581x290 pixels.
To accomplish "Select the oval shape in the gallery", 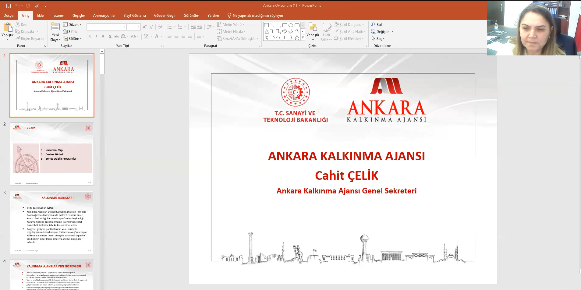I will [291, 25].
